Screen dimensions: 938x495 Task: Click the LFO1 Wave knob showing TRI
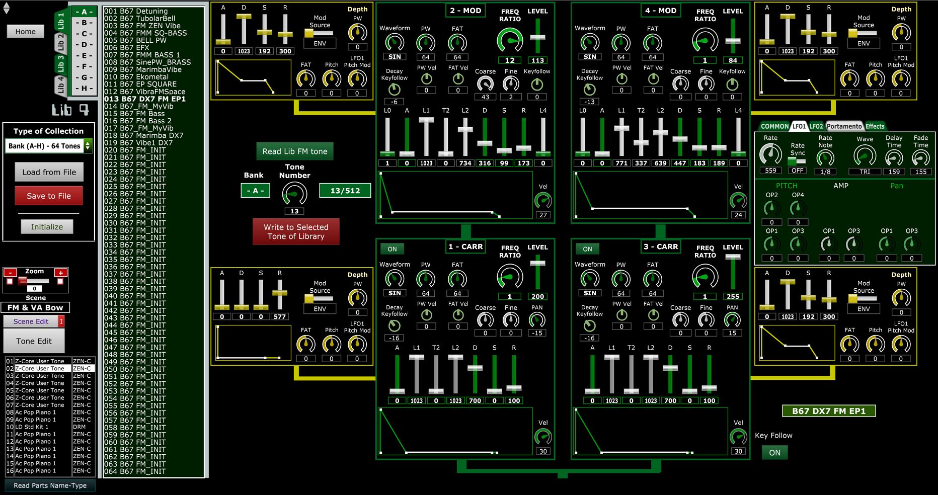click(865, 156)
